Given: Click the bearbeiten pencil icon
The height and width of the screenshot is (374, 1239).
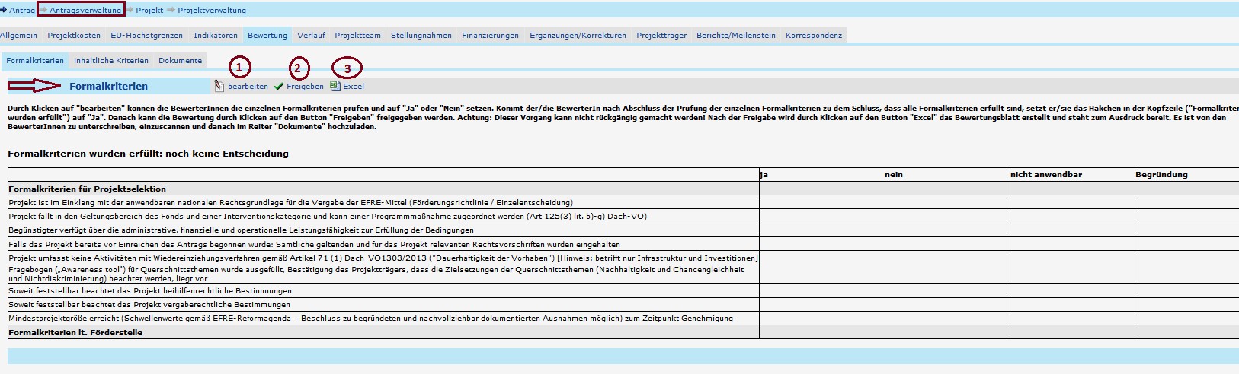Looking at the screenshot, I should pyautogui.click(x=219, y=86).
